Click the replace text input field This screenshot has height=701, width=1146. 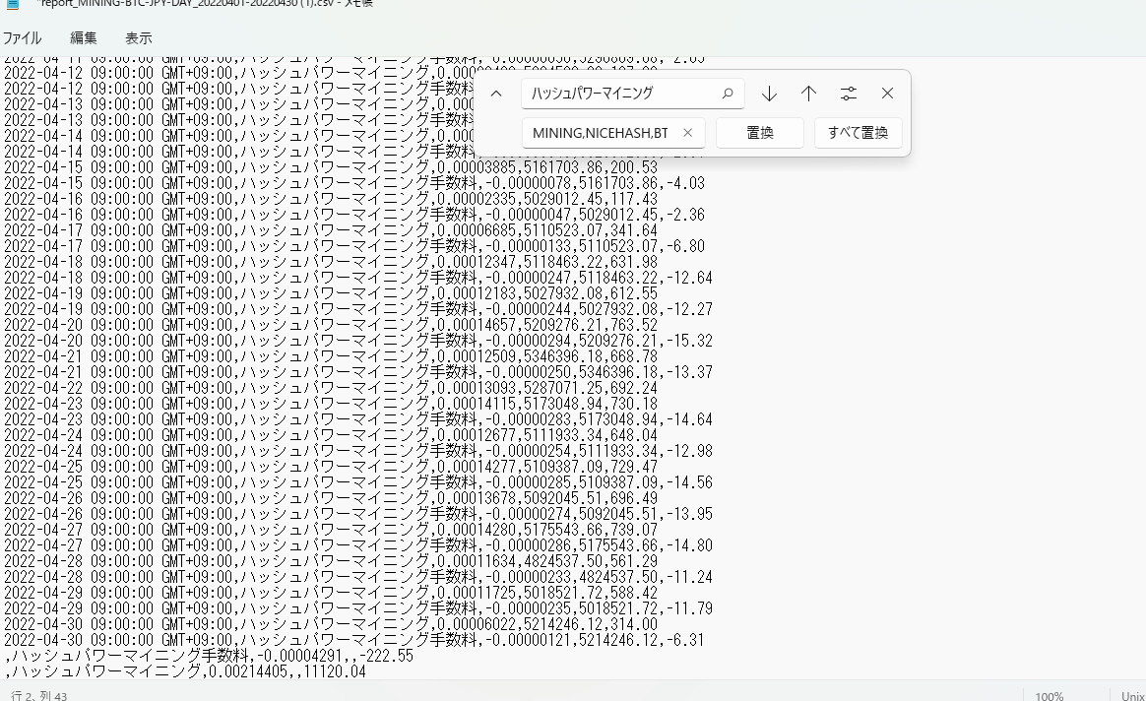click(601, 133)
